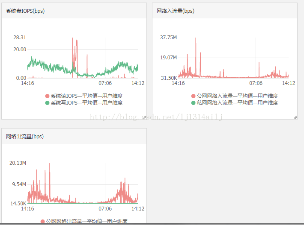Viewport: 304px width, 225px height.
Task: Hide the 公网网络入流量—平均值 series via legend text
Action: [237, 96]
